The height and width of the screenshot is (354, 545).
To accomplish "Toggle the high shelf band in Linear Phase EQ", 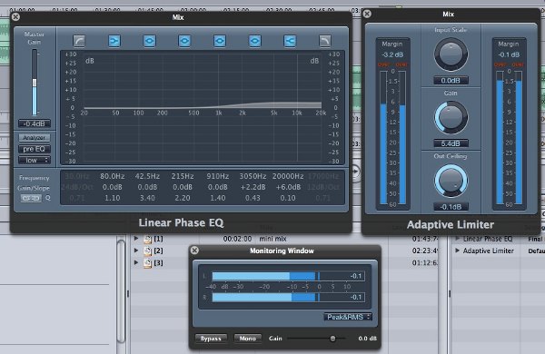I will (x=290, y=41).
